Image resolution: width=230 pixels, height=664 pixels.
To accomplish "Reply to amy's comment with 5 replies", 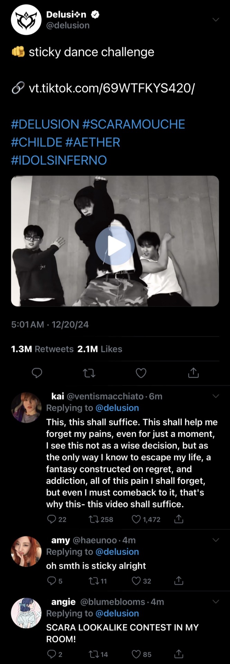I will [51, 581].
